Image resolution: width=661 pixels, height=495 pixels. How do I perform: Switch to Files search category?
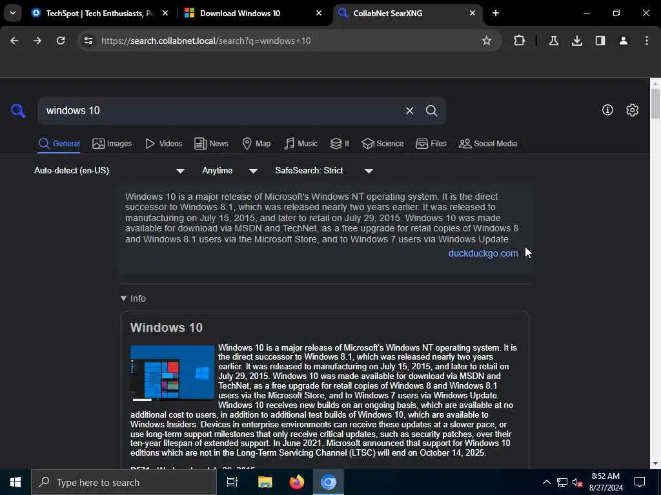[431, 144]
